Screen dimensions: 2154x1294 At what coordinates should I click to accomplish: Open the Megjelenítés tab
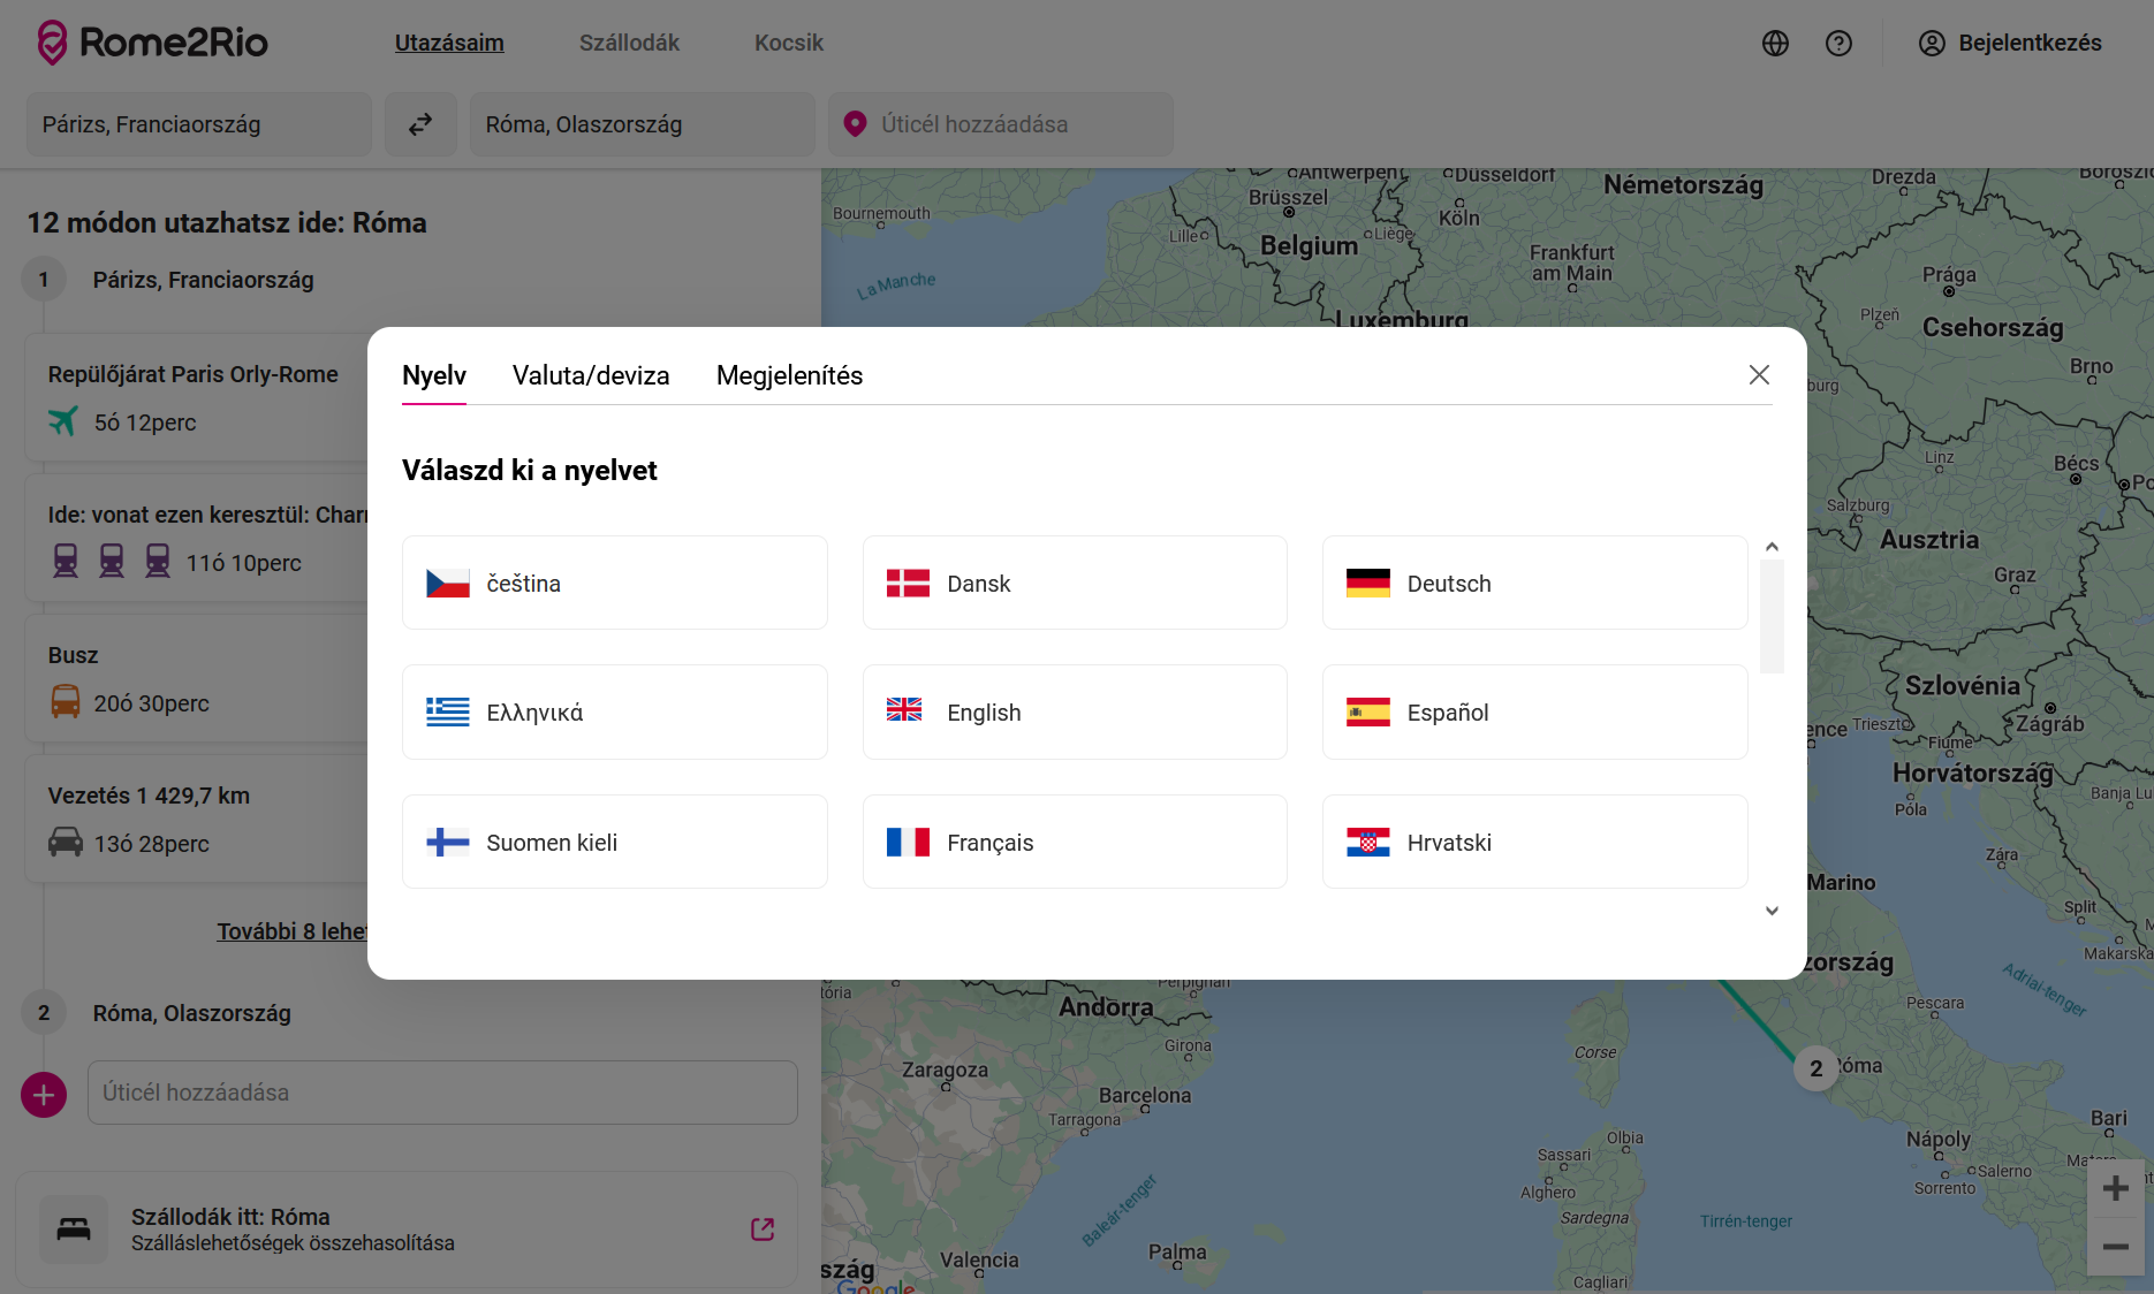tap(788, 375)
